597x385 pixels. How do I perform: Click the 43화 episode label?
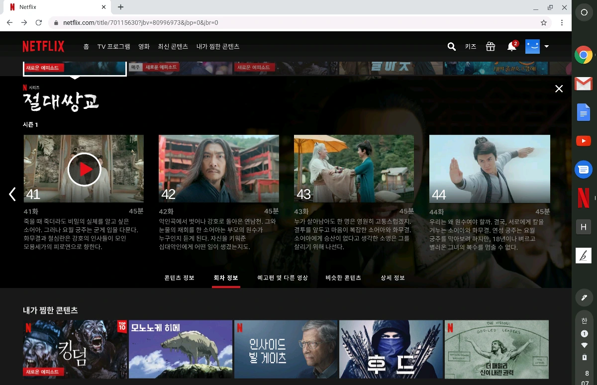(x=301, y=211)
